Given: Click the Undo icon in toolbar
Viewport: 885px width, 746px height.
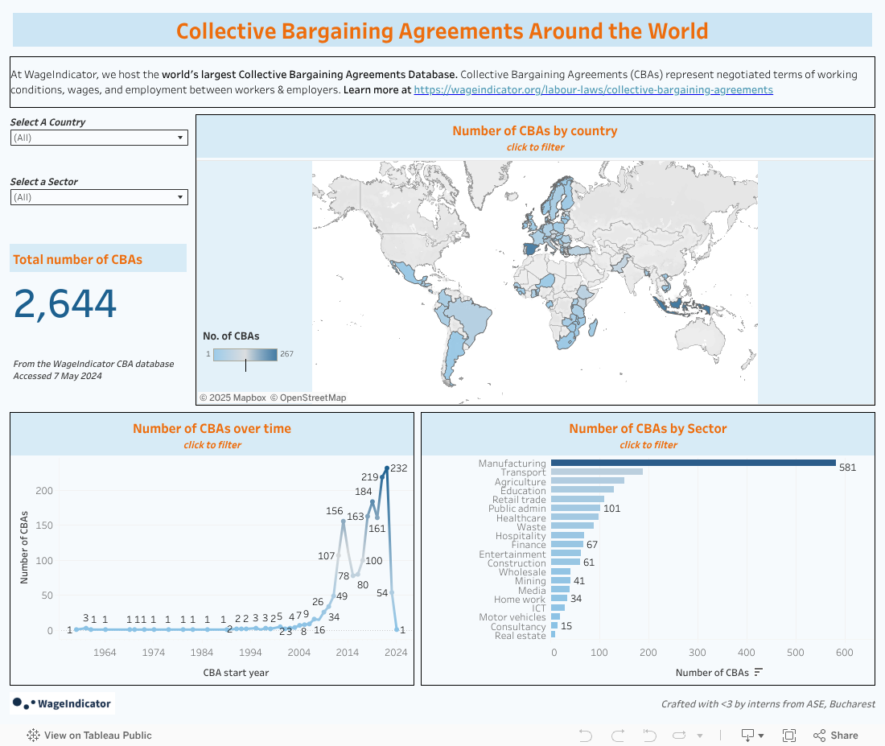Looking at the screenshot, I should tap(586, 735).
